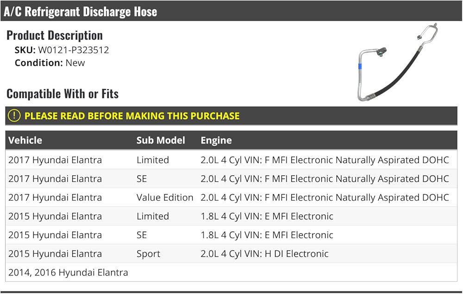This screenshot has height=294, width=463.
Task: Click the Engine column header
Action: point(216,140)
